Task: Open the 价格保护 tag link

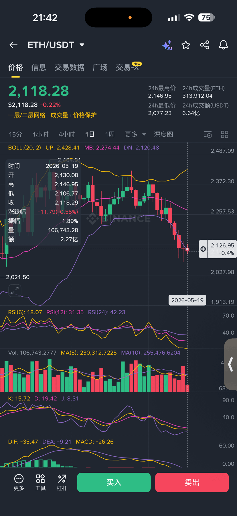Action: coord(85,115)
